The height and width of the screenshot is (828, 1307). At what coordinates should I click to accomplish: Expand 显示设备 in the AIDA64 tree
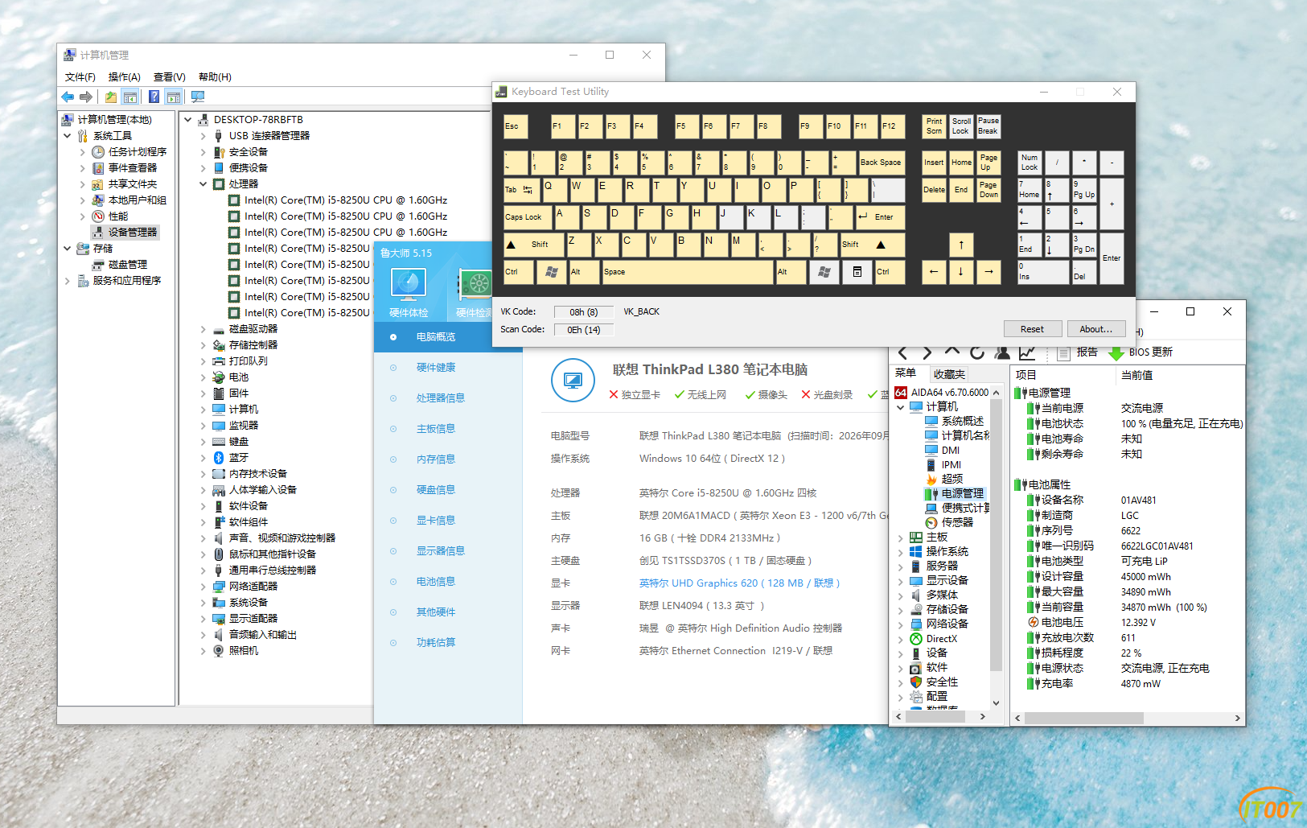[x=901, y=581]
